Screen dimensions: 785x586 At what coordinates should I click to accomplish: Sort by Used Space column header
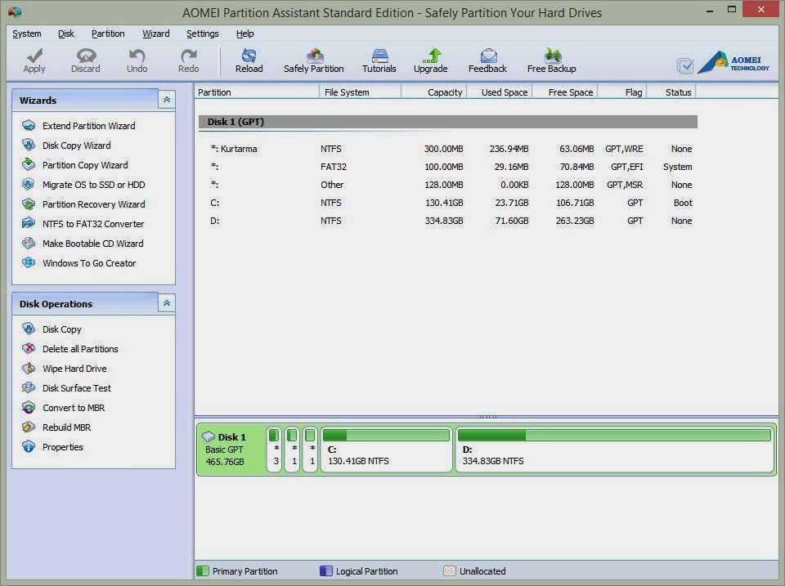coord(500,92)
